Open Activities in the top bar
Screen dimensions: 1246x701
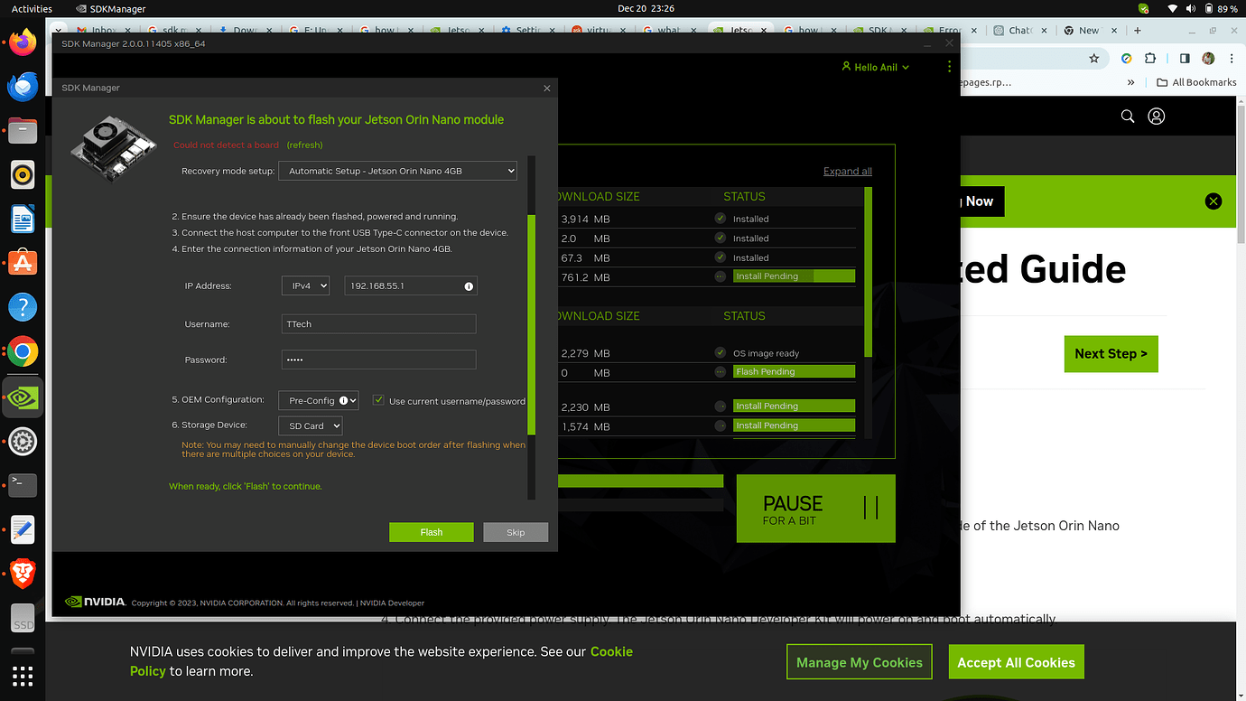[31, 8]
